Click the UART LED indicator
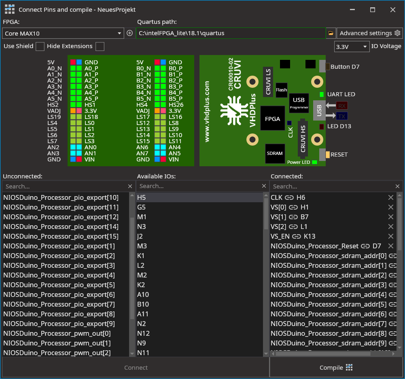 (x=322, y=95)
